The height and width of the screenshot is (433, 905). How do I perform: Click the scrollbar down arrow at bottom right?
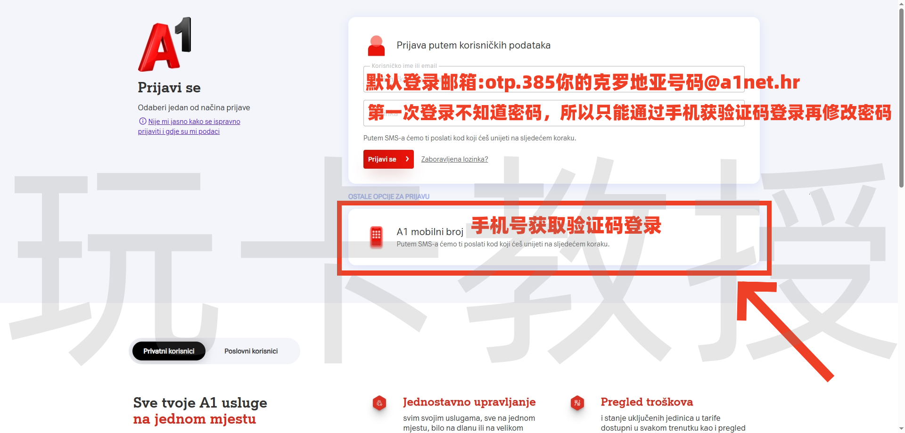pyautogui.click(x=901, y=429)
